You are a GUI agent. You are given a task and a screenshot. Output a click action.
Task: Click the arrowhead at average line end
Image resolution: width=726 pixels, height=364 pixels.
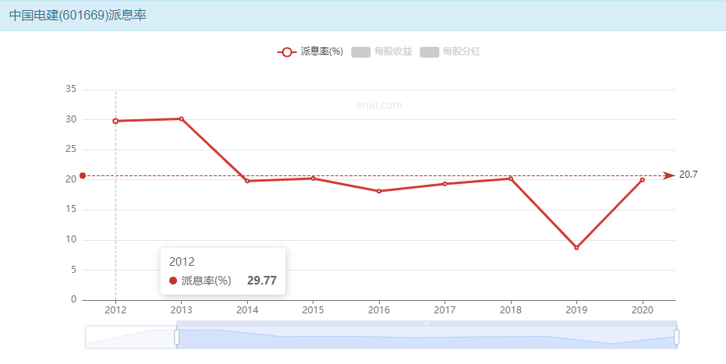669,175
